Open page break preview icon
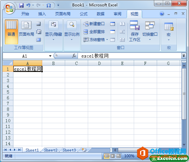 coord(39,24)
